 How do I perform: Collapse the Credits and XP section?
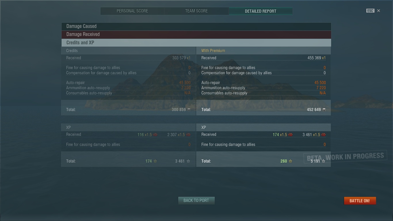click(196, 43)
